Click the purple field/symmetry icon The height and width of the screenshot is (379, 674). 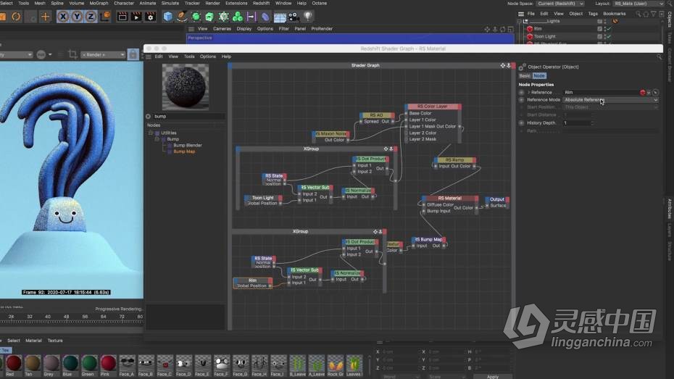coord(251,17)
